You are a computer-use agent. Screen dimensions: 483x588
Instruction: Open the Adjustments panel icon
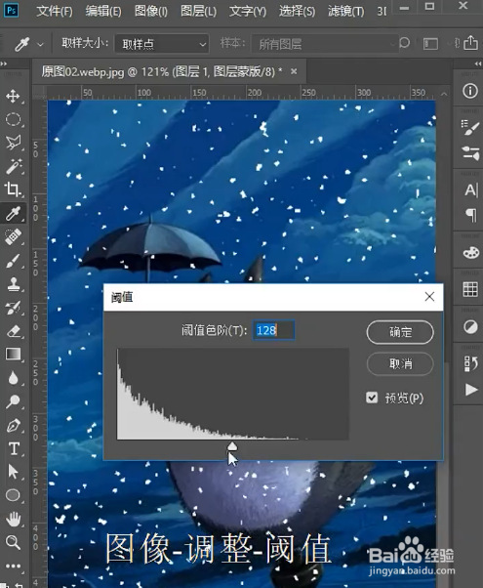click(x=470, y=327)
